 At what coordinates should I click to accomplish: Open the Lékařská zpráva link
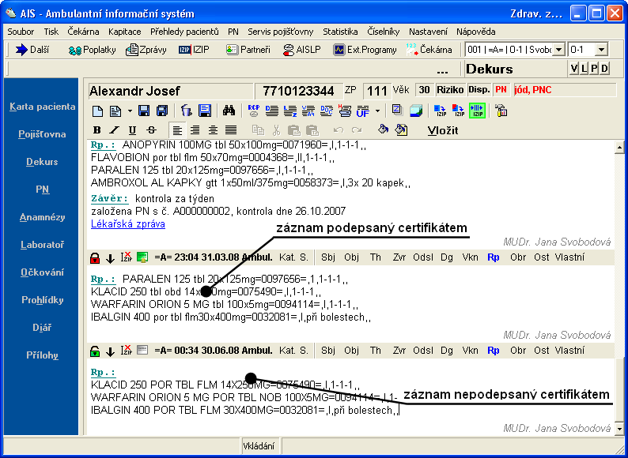coord(127,224)
